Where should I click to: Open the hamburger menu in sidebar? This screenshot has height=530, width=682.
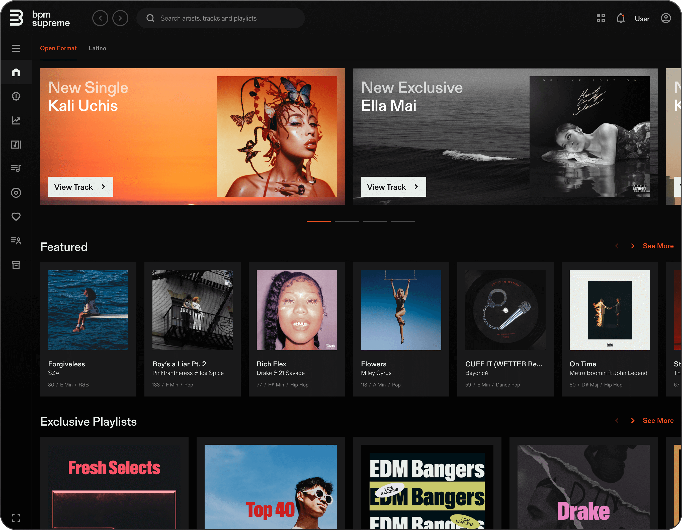tap(16, 48)
